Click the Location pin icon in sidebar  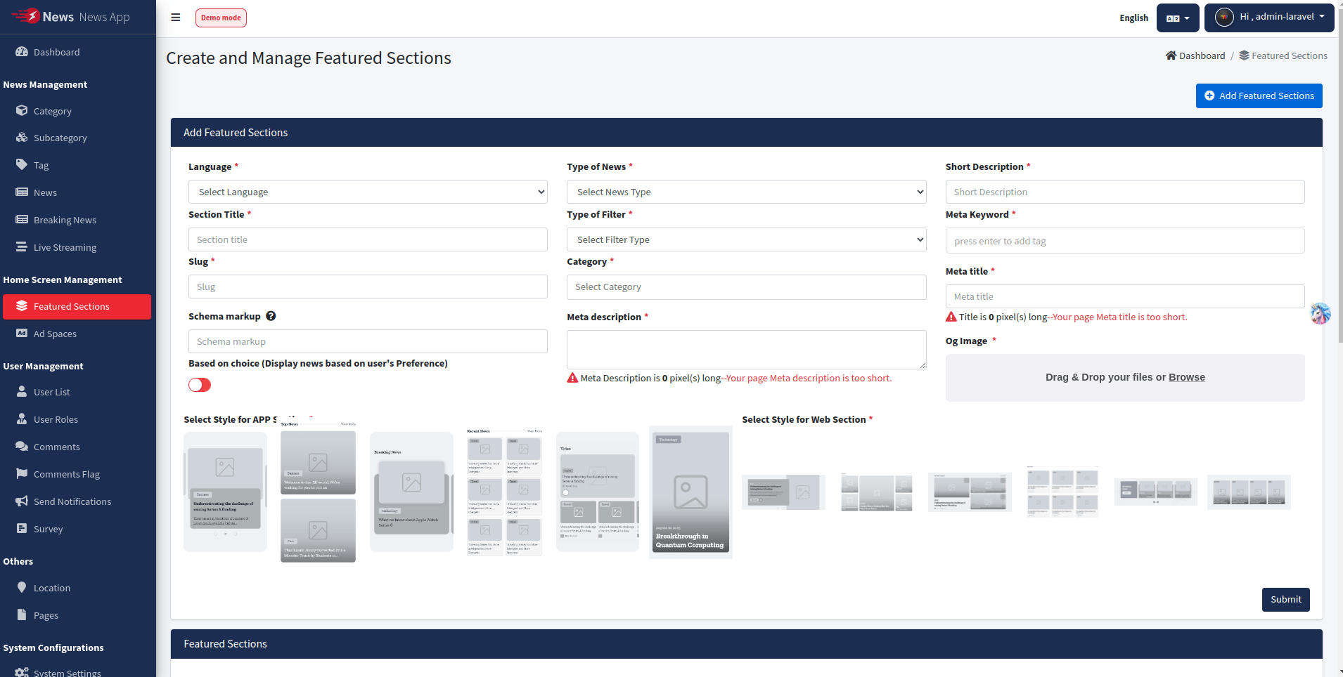[x=22, y=588]
